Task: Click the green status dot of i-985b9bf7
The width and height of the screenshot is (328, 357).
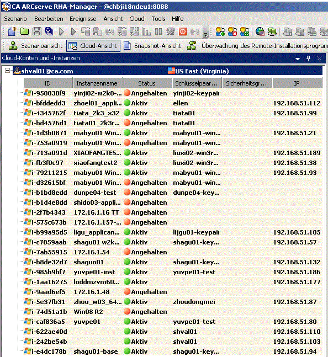Action: pyautogui.click(x=127, y=272)
